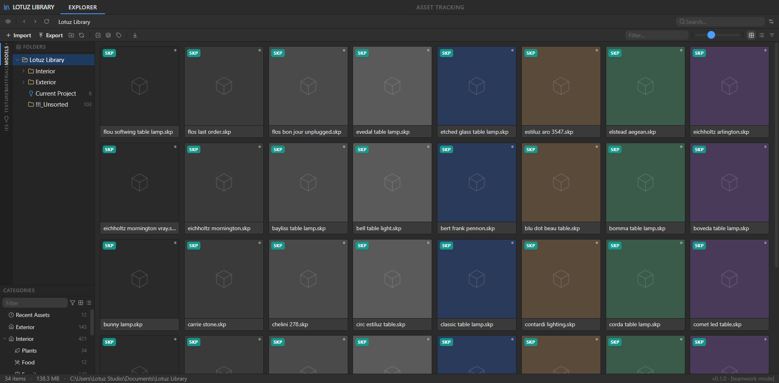
Task: Click the library path in status bar
Action: pos(129,379)
